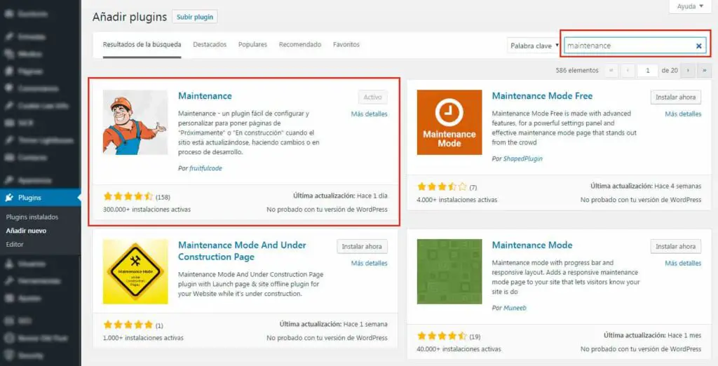Open the Maintenance plugin title link
The image size is (718, 366).
pyautogui.click(x=205, y=96)
